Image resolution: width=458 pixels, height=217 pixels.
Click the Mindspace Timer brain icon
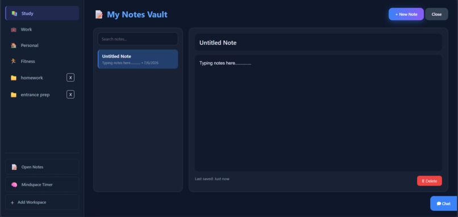click(x=14, y=185)
